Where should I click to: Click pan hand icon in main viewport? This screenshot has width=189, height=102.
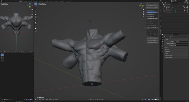(x=143, y=12)
